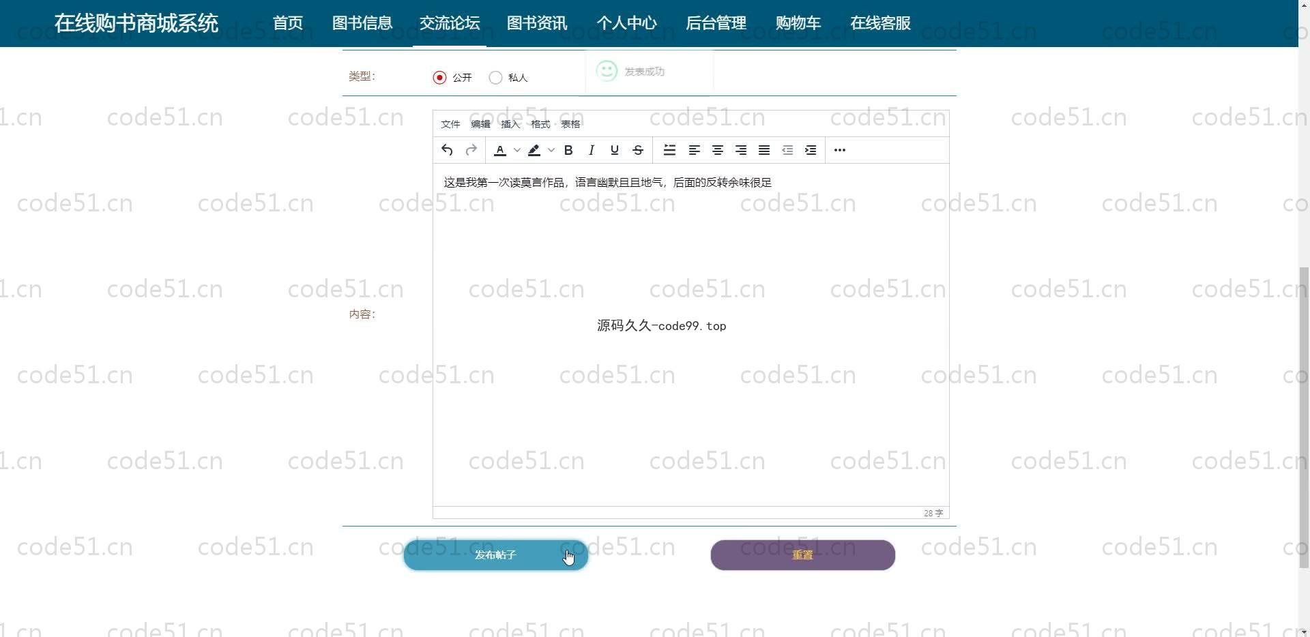Open line height tool
Image resolution: width=1310 pixels, height=637 pixels.
pyautogui.click(x=669, y=150)
